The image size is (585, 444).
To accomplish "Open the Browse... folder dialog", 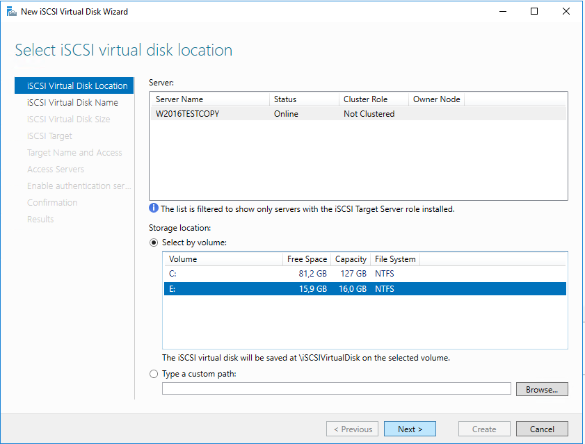I will pyautogui.click(x=542, y=390).
